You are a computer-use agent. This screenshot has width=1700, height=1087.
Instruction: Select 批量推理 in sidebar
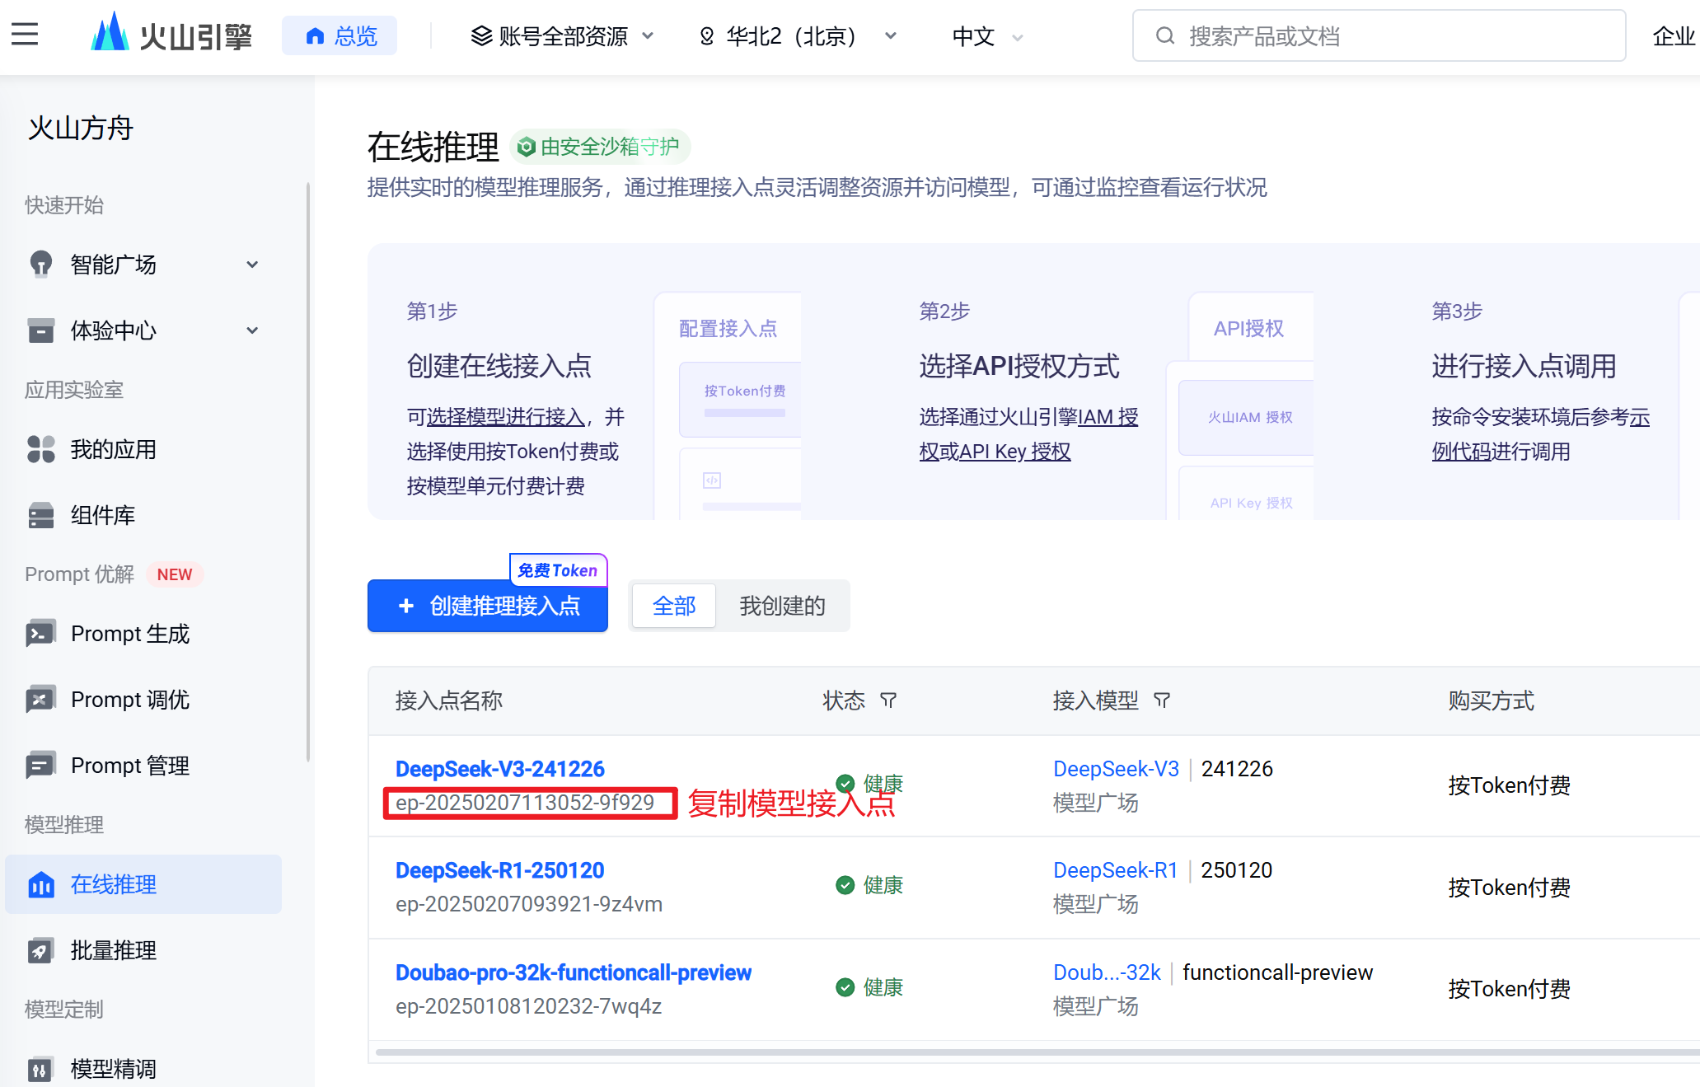pyautogui.click(x=143, y=950)
